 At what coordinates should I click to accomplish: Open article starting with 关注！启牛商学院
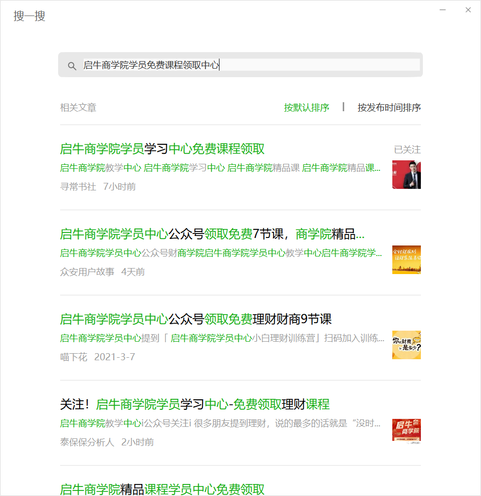[x=194, y=404]
